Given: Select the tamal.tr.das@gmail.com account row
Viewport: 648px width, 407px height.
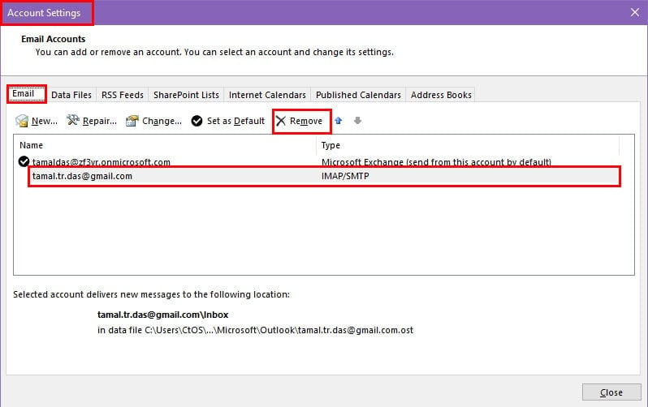Looking at the screenshot, I should tap(325, 176).
